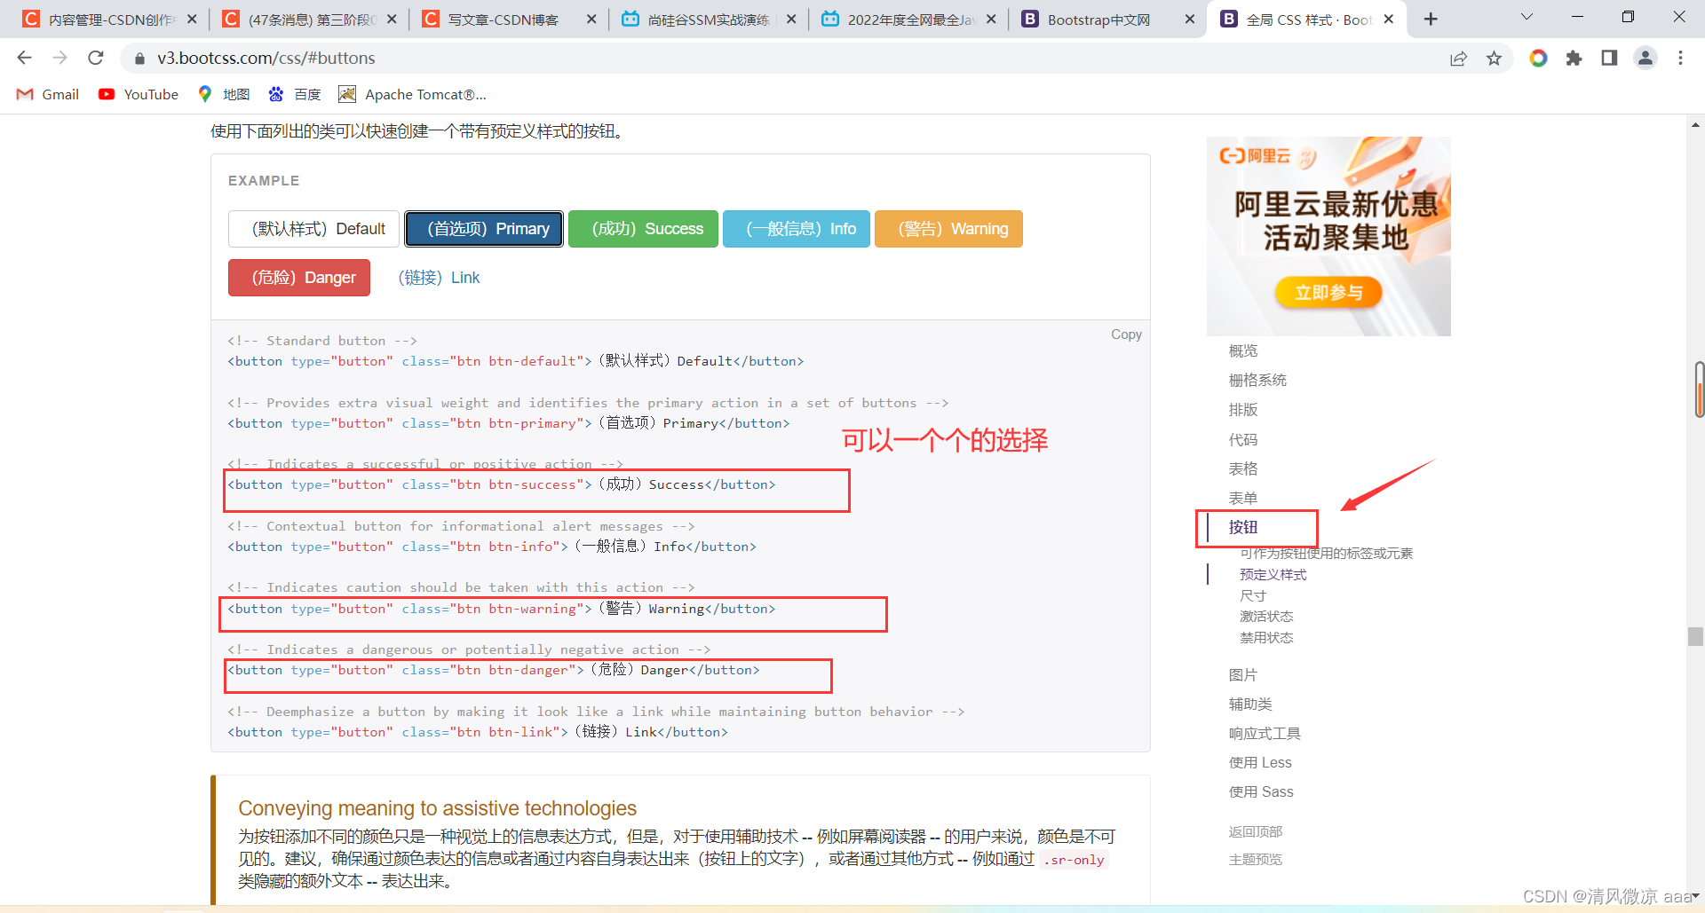The image size is (1705, 913).
Task: Click the 立即参与 button in the Aliyun ad
Action: click(x=1328, y=292)
